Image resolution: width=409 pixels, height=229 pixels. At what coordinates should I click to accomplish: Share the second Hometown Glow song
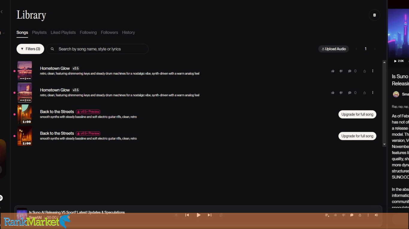(364, 93)
